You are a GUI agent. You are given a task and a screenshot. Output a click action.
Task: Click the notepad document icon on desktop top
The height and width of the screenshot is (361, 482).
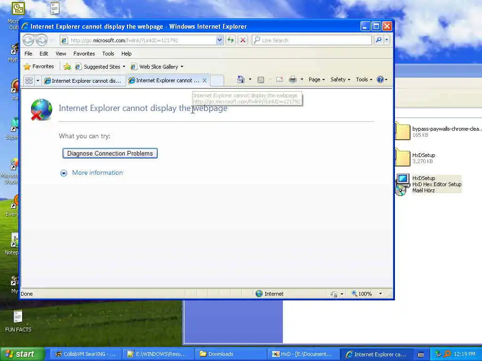pyautogui.click(x=55, y=8)
